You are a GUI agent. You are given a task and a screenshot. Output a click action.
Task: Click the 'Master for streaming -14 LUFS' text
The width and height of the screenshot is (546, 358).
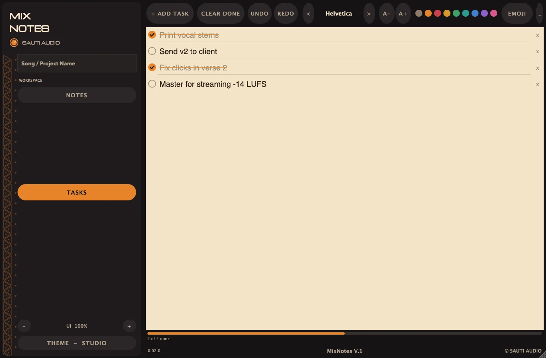click(213, 84)
